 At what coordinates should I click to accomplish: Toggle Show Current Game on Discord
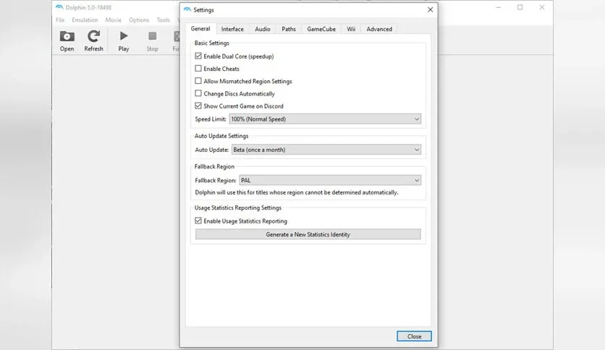click(198, 106)
